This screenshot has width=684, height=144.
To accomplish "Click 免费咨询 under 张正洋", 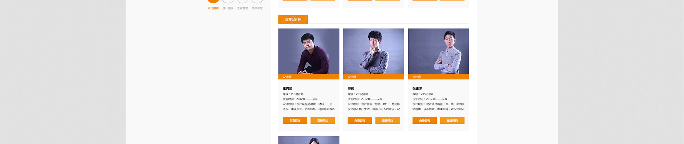I will coord(424,121).
